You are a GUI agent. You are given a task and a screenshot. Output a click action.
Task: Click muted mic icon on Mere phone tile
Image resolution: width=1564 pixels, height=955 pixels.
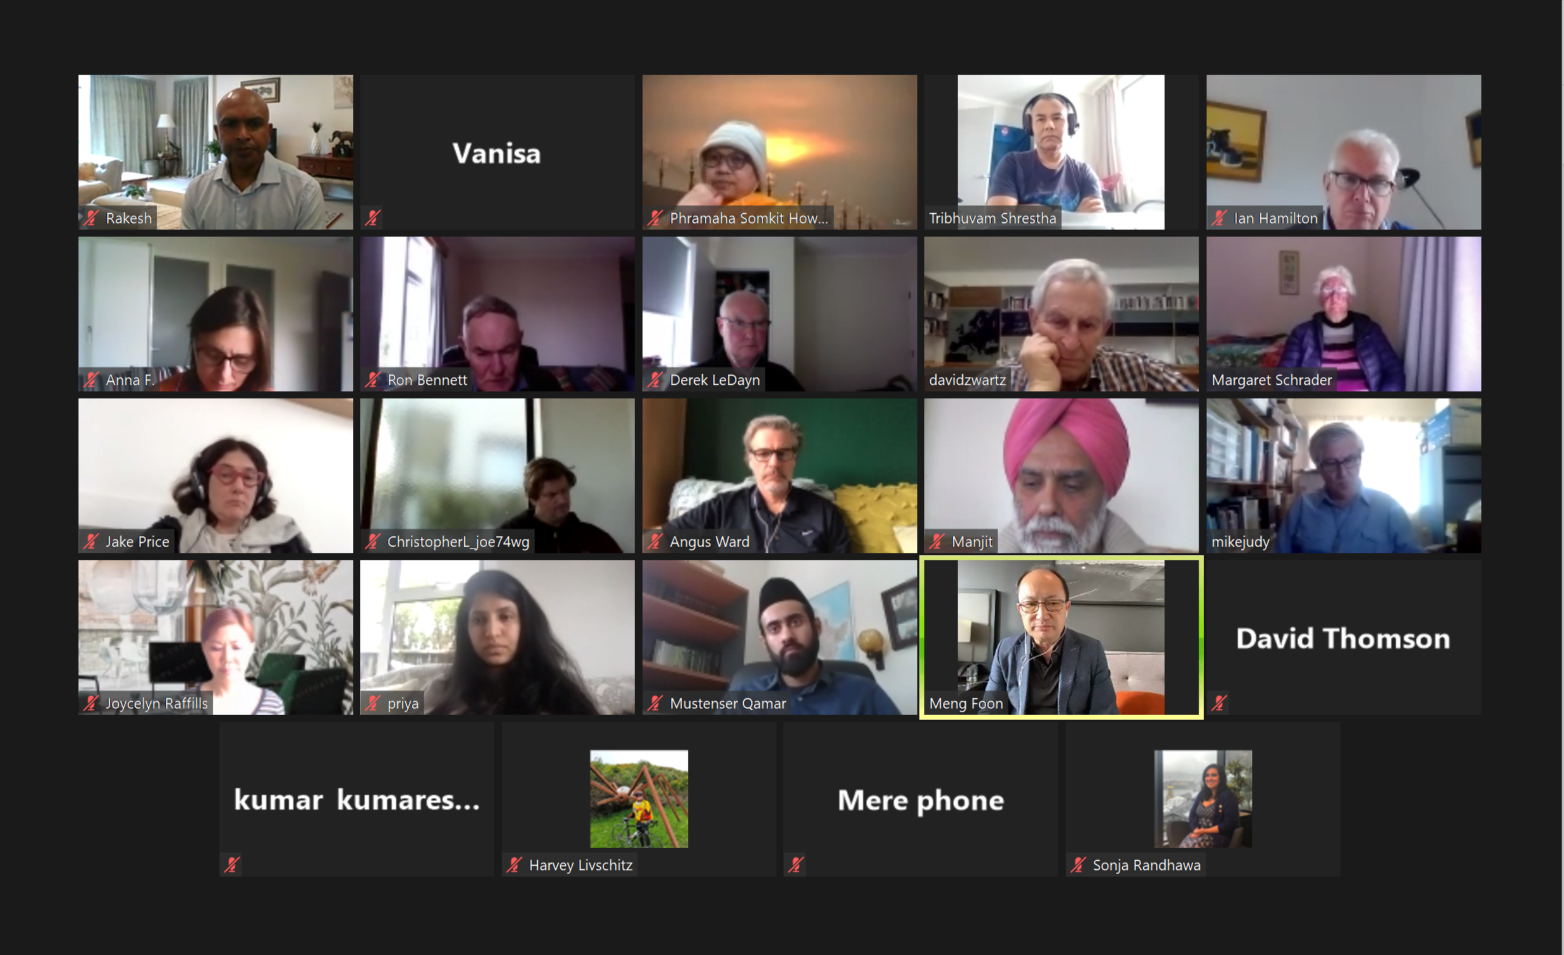pos(795,865)
